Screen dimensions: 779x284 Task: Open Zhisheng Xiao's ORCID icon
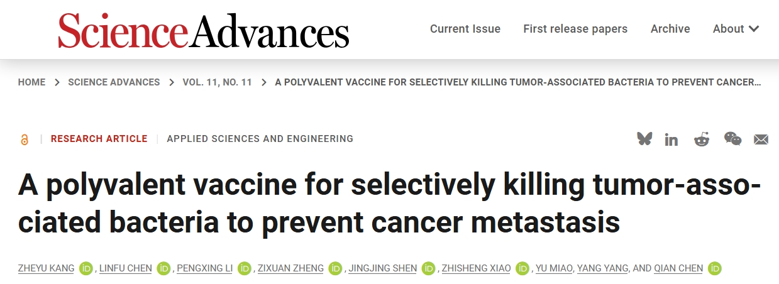tap(522, 268)
